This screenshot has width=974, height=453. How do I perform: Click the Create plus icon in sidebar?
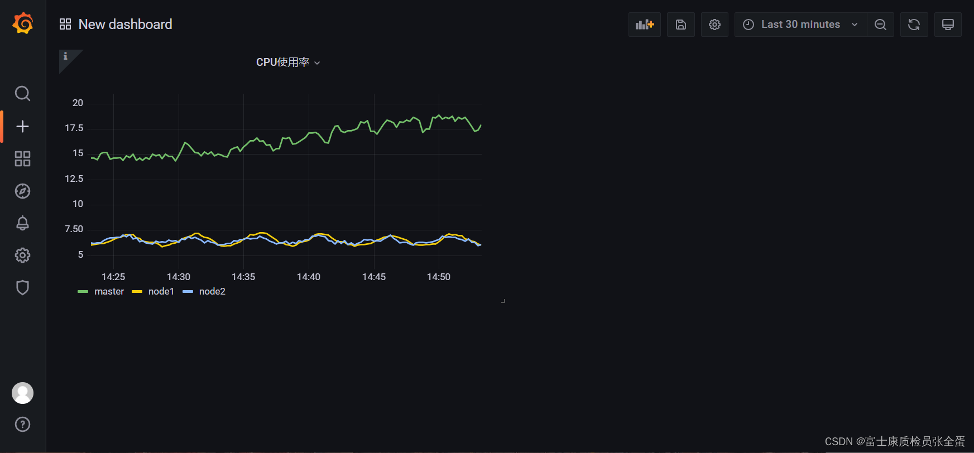point(22,127)
